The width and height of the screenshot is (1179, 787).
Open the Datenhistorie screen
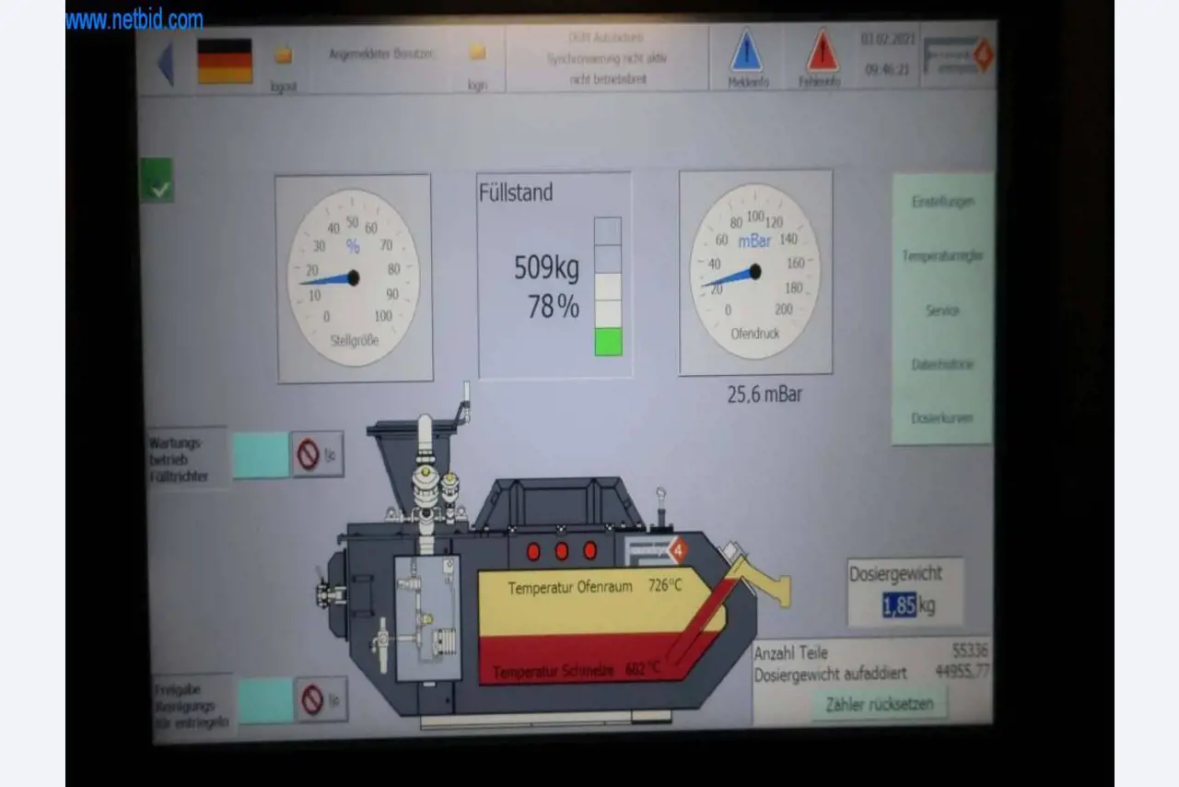click(941, 364)
